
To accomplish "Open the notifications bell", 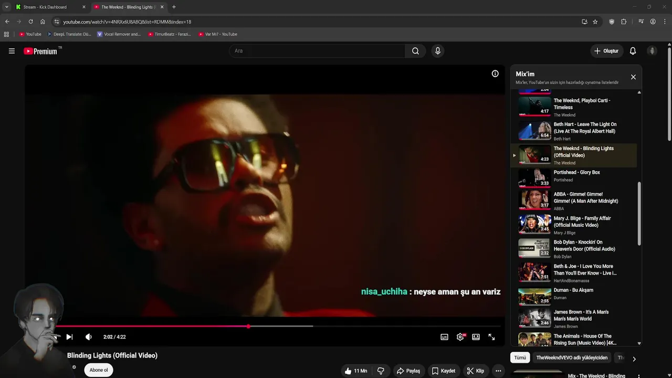I will 633,51.
